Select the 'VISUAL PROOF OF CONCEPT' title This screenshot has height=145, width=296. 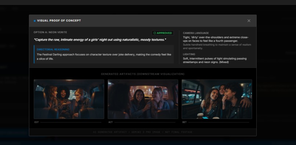(59, 21)
